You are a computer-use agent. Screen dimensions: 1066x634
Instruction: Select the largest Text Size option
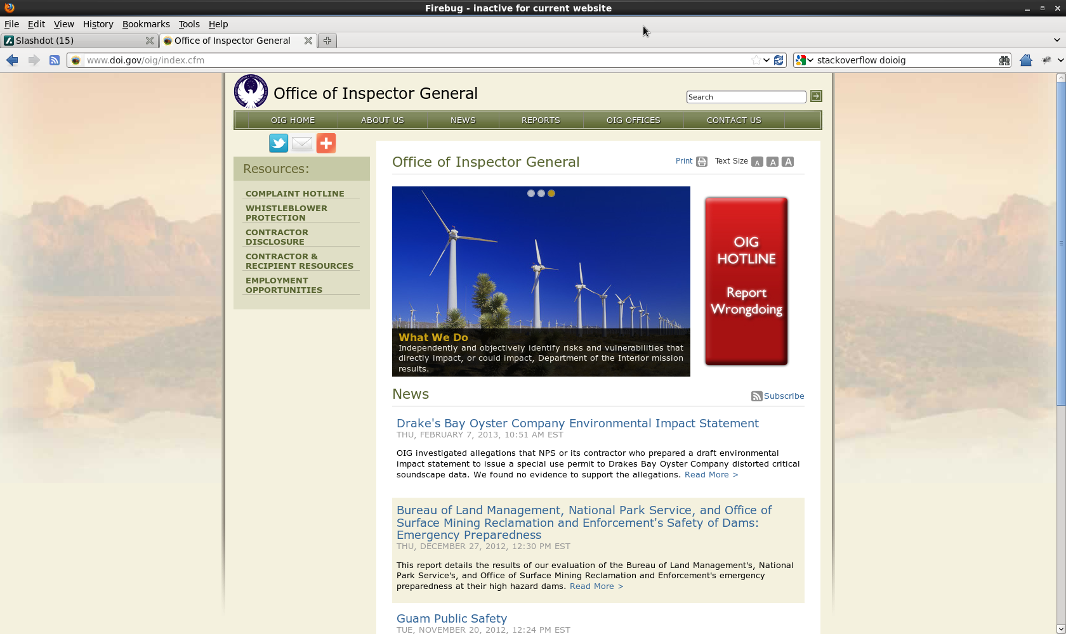[x=787, y=162]
